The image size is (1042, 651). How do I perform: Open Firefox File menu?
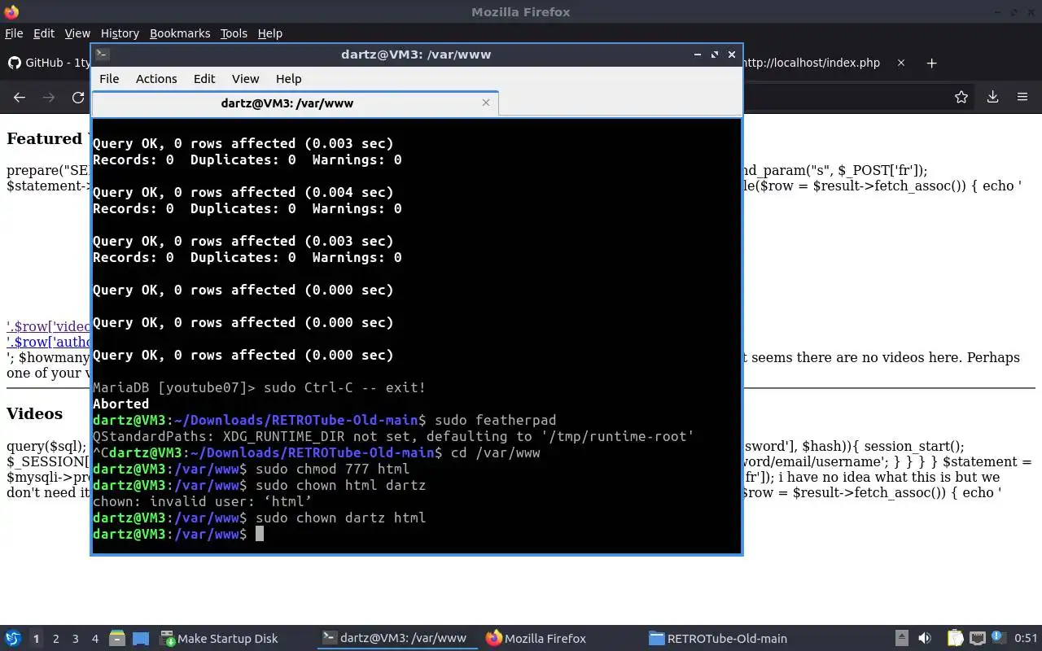(x=14, y=33)
